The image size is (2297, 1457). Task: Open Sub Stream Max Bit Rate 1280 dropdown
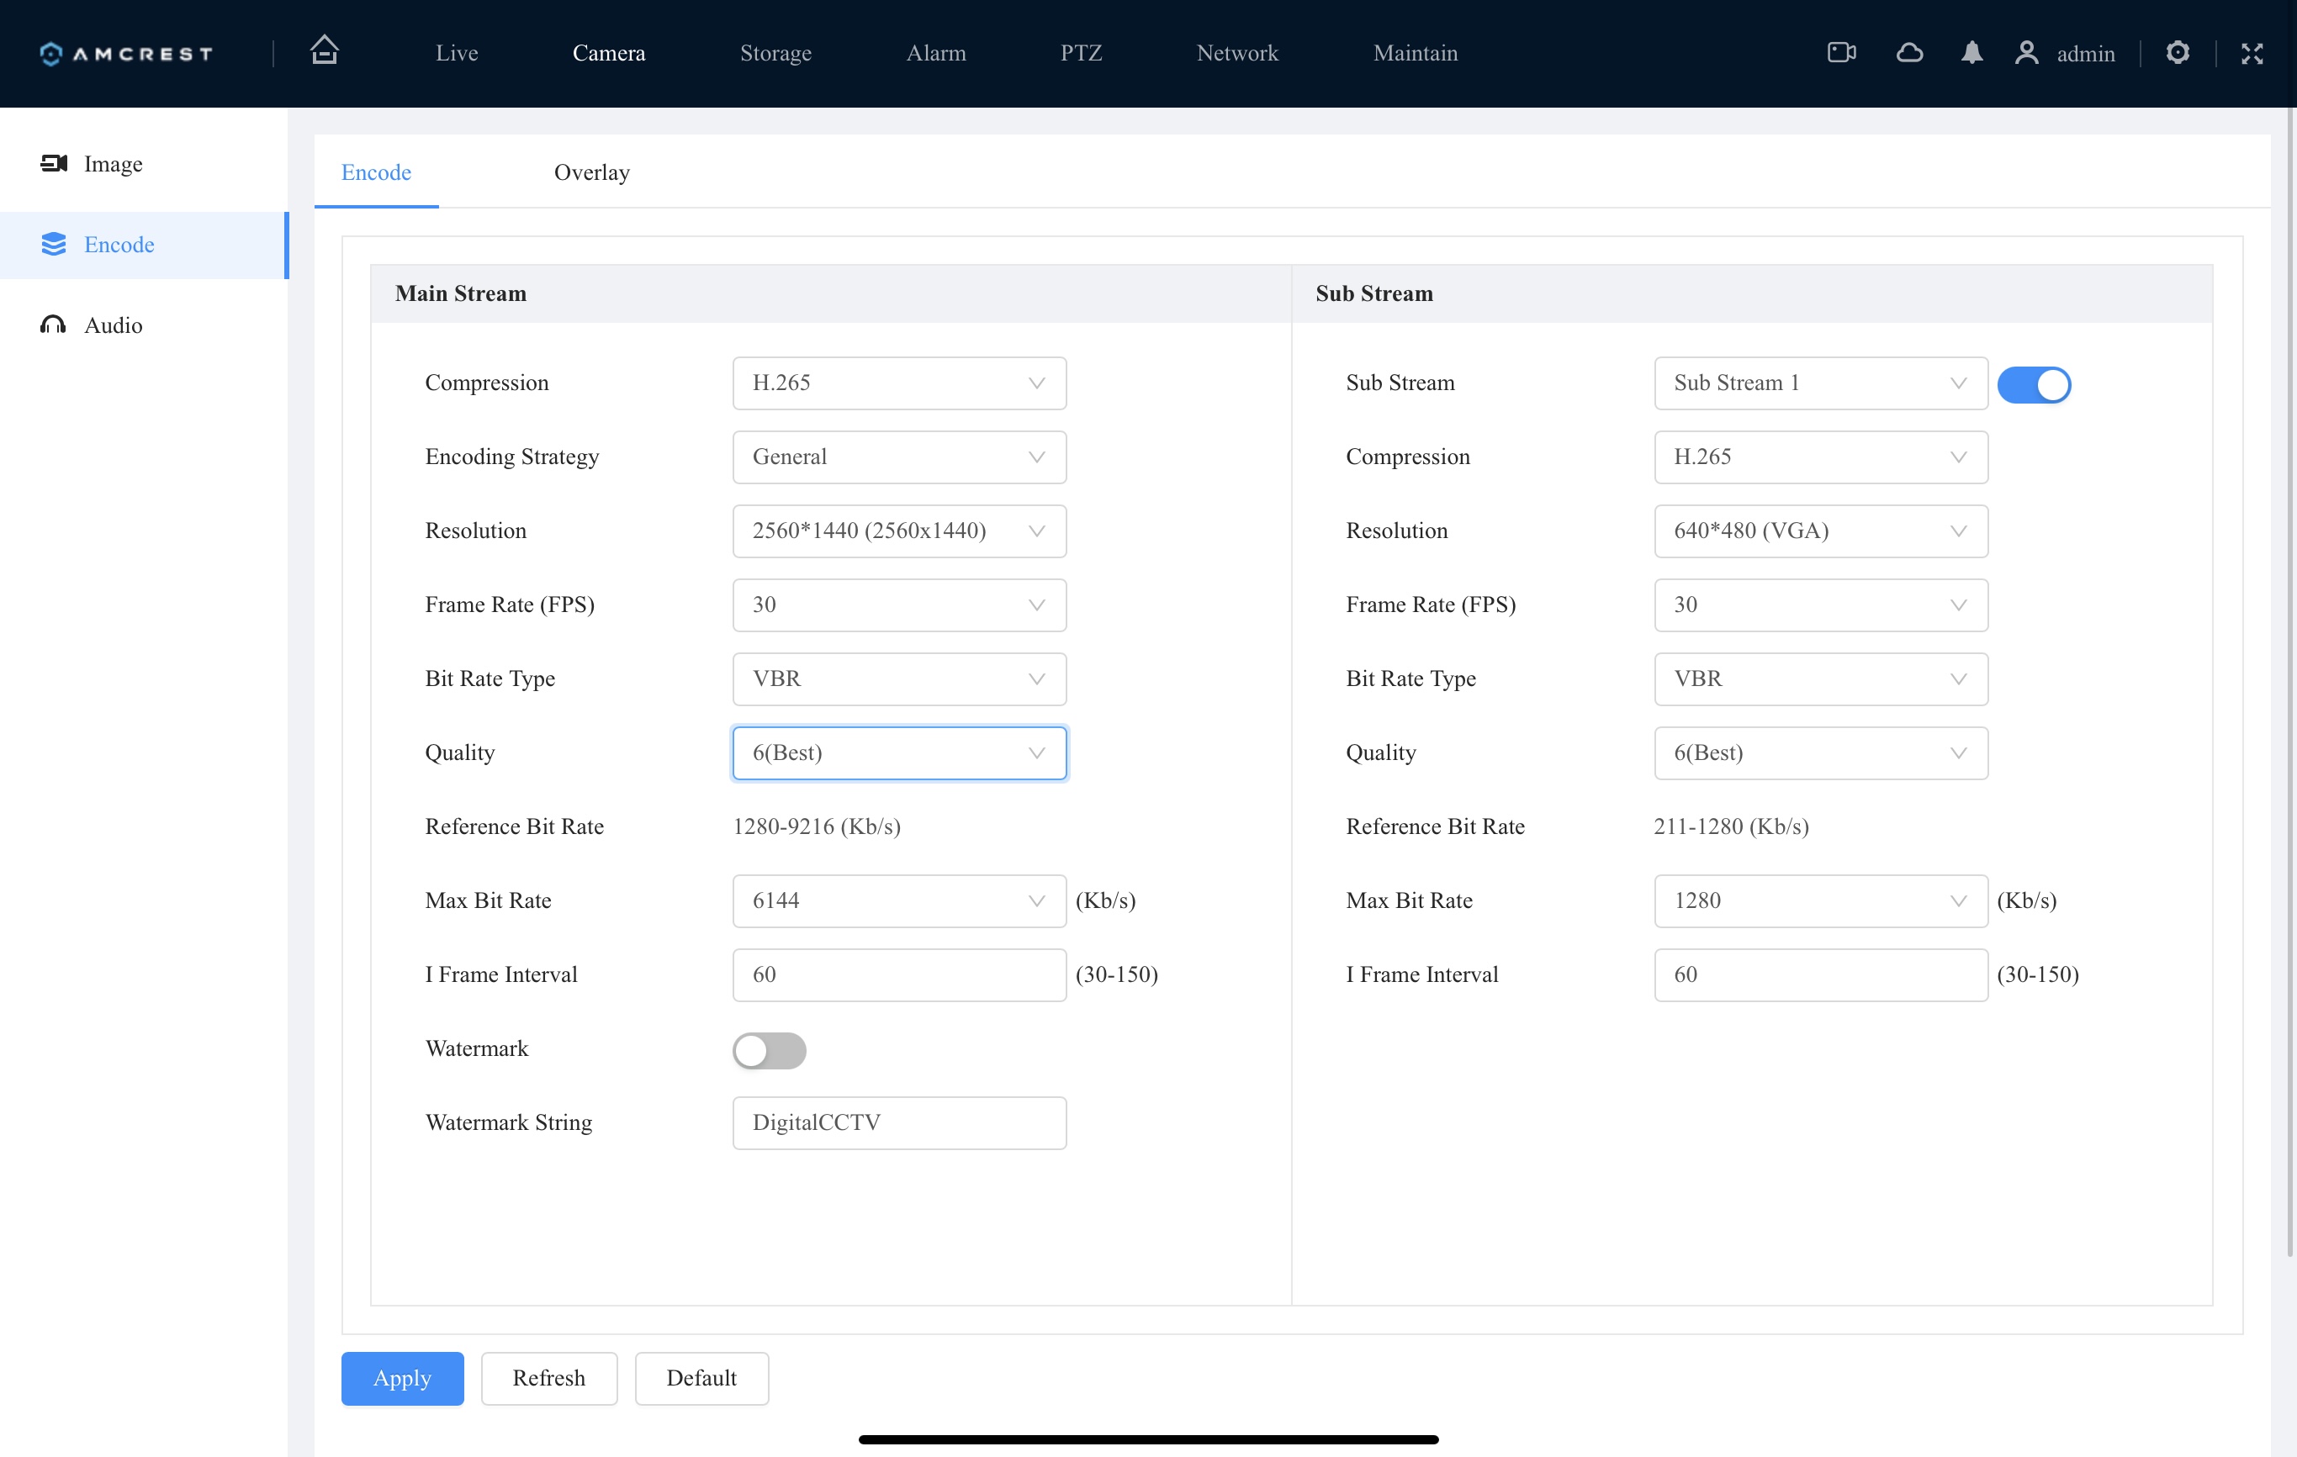1820,901
